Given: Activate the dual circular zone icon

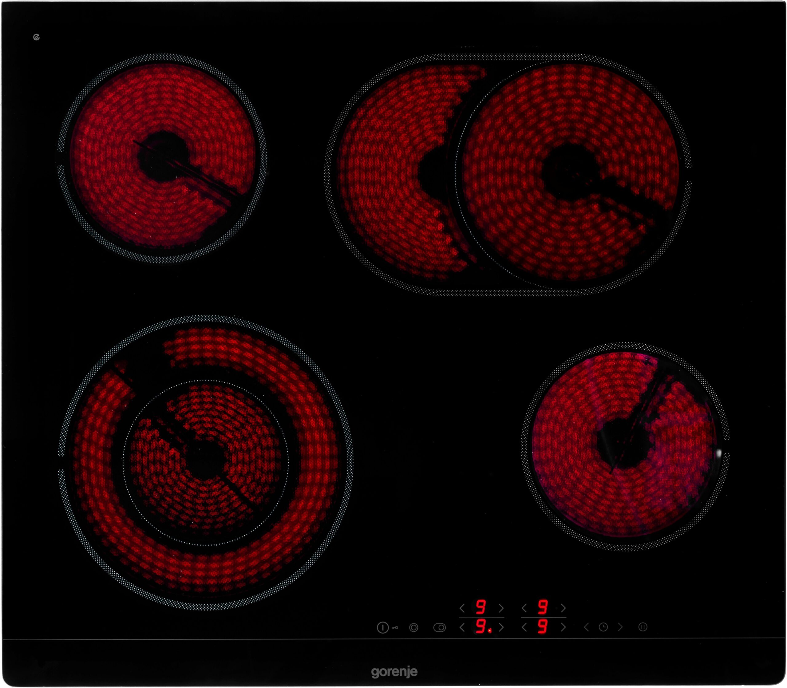Looking at the screenshot, I should [413, 628].
